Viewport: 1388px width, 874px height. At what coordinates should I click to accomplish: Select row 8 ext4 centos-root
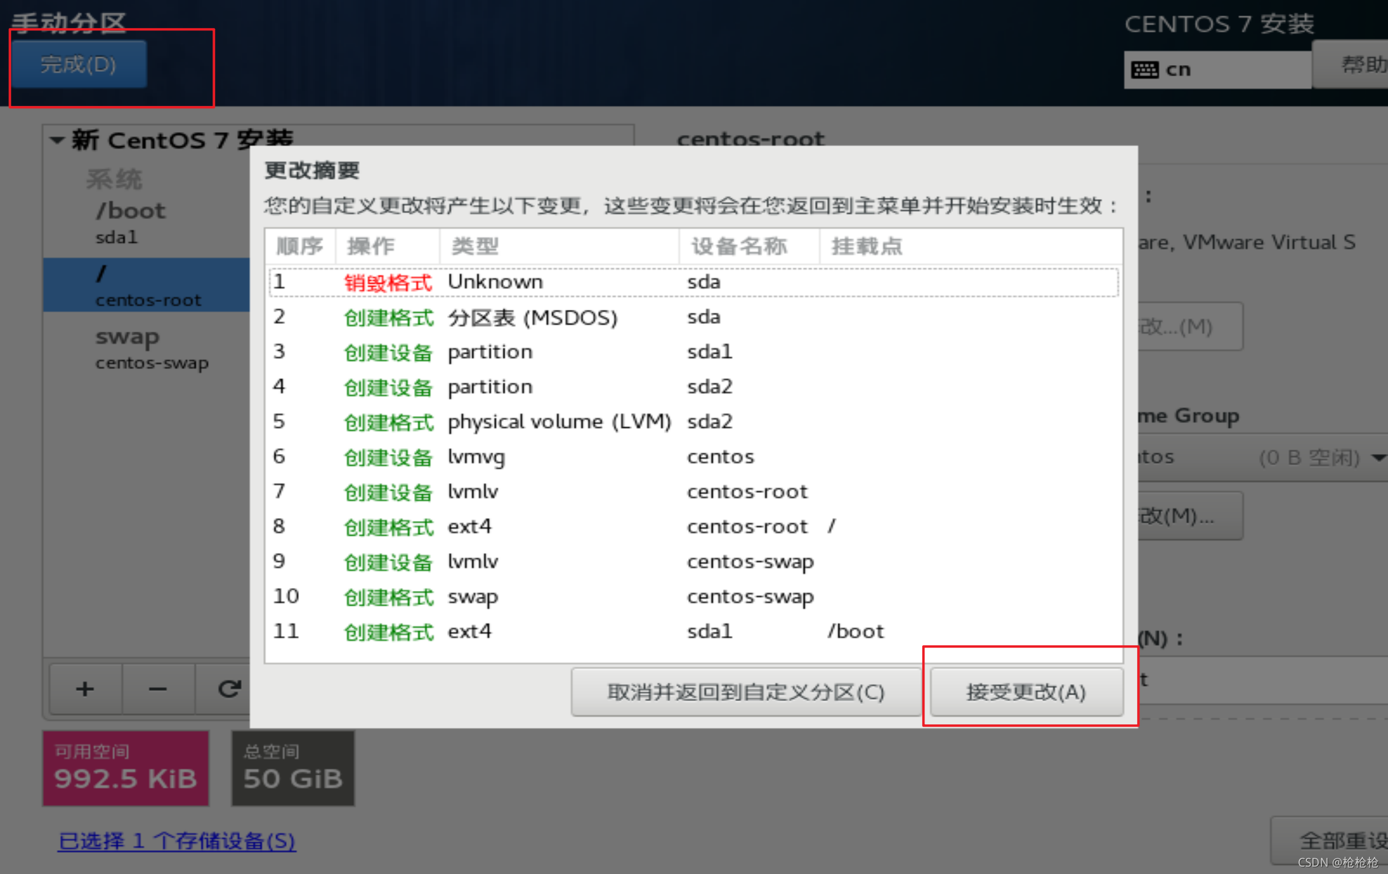pos(694,526)
